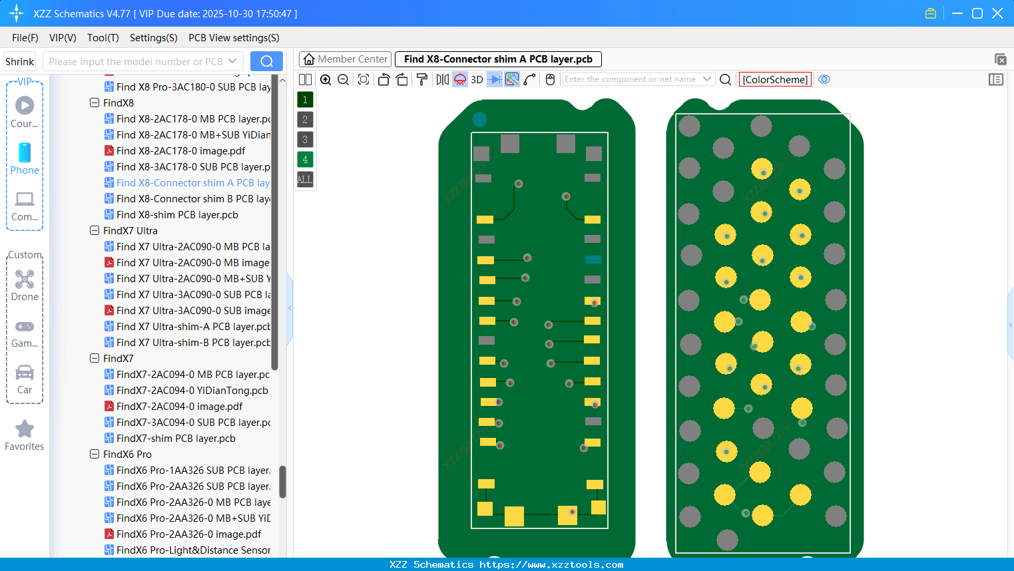Image resolution: width=1014 pixels, height=571 pixels.
Task: Toggle the eye visibility icon beside ColorScheme
Action: [x=824, y=79]
